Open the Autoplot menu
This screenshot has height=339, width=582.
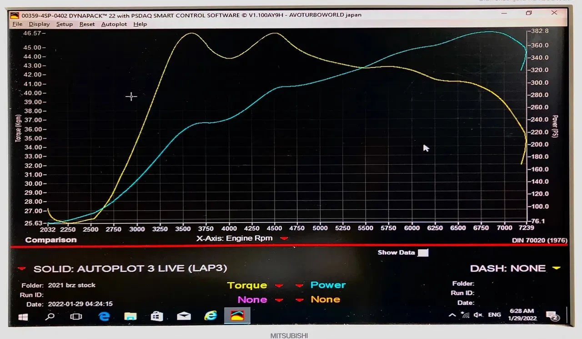[x=114, y=24]
